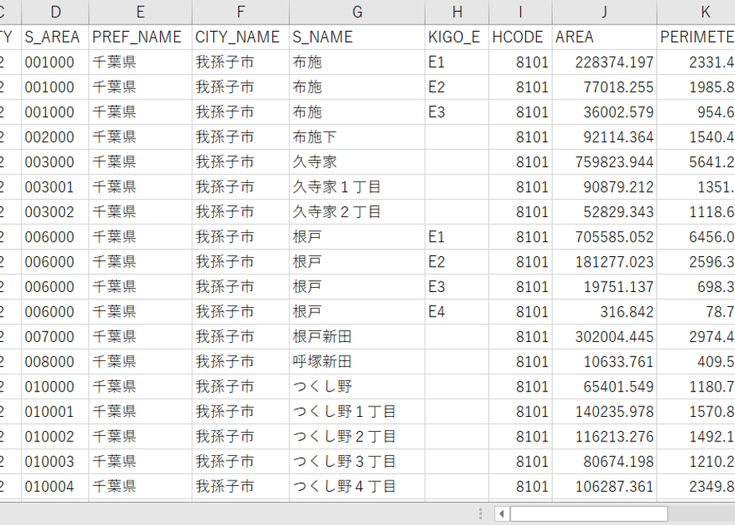Click the PERIMETER header cell
This screenshot has height=525, width=735.
696,37
